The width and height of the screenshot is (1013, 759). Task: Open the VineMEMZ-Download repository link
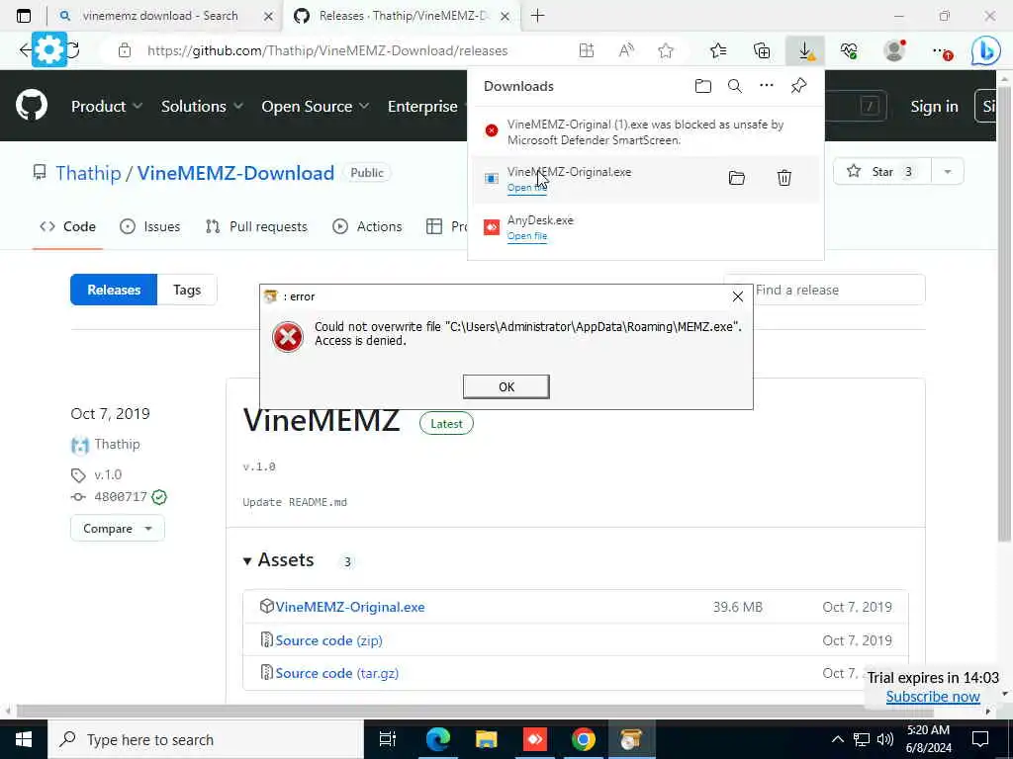(235, 173)
